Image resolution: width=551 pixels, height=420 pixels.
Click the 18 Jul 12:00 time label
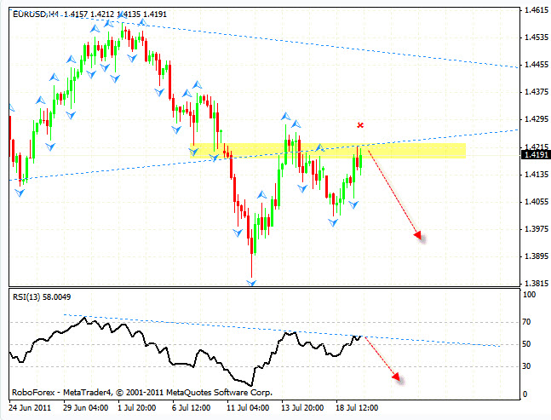(357, 408)
